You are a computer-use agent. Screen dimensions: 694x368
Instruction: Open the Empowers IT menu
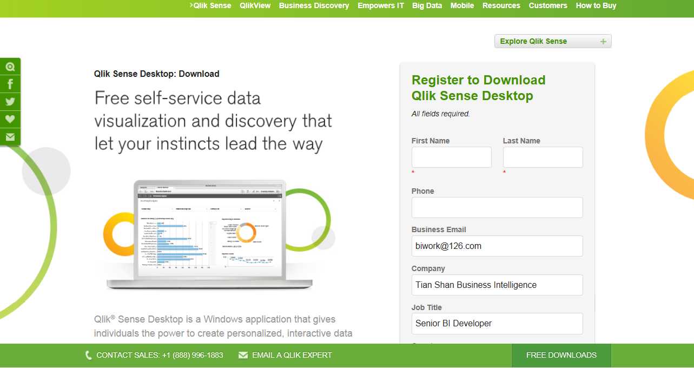coord(381,5)
